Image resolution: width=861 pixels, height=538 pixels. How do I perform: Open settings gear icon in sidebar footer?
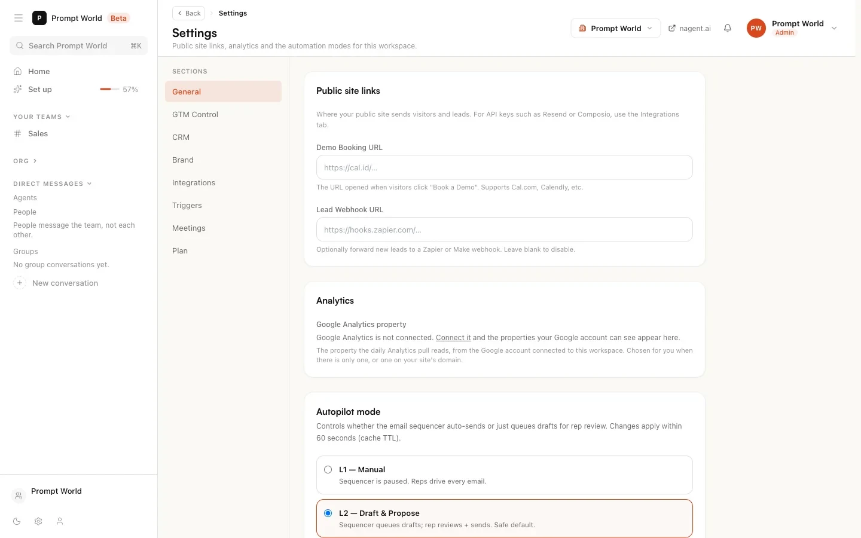pyautogui.click(x=38, y=521)
